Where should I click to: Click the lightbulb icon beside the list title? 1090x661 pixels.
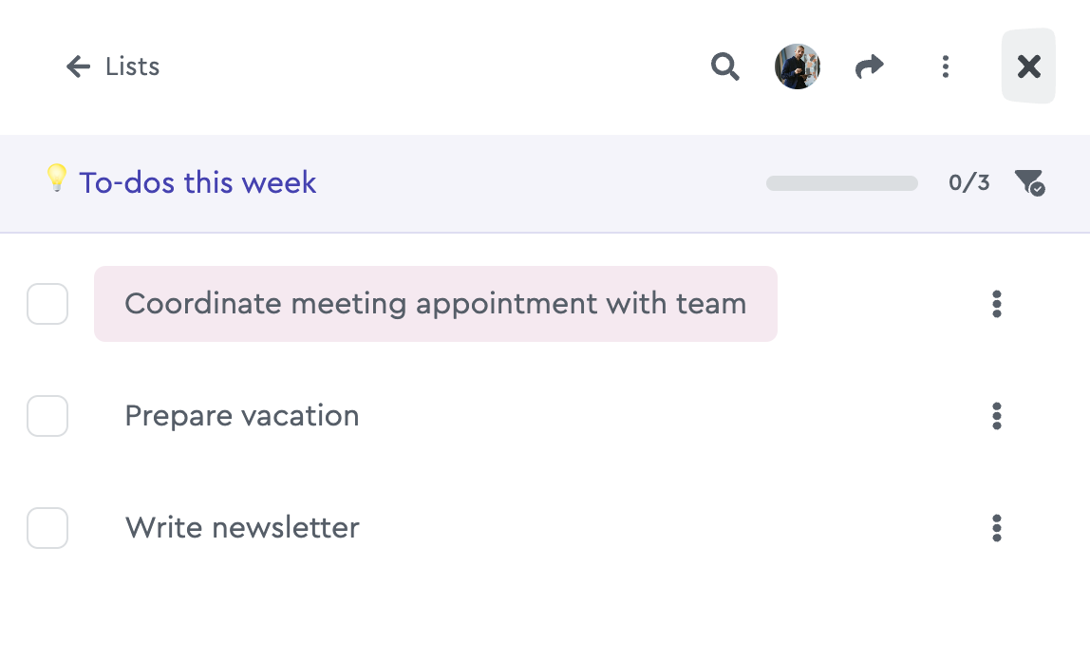(x=56, y=178)
